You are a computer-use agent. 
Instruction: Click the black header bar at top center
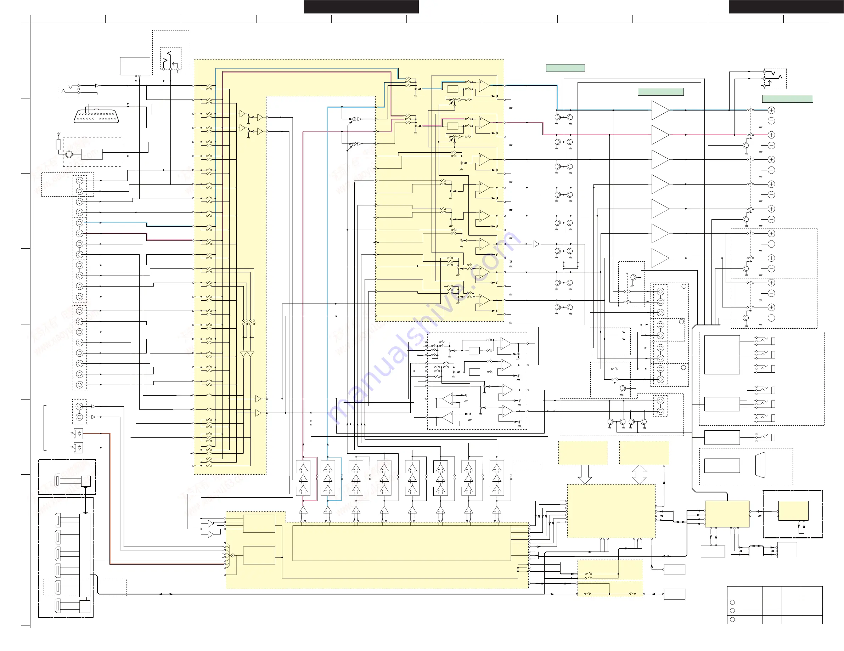[x=361, y=7]
